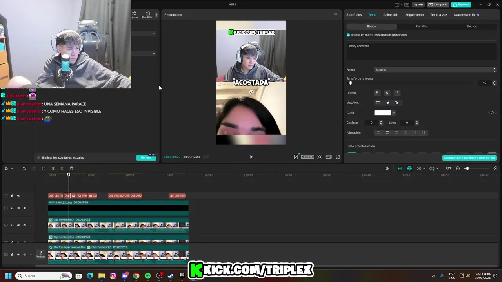This screenshot has height=282, width=502.
Task: Toggle 'Aplicar en todos los subtítulos principales' checkbox
Action: (348, 35)
